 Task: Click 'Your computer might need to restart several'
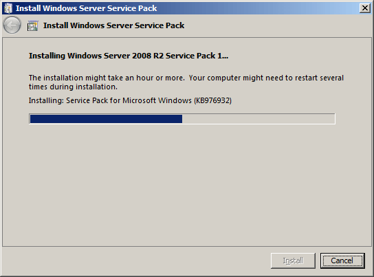coord(266,78)
